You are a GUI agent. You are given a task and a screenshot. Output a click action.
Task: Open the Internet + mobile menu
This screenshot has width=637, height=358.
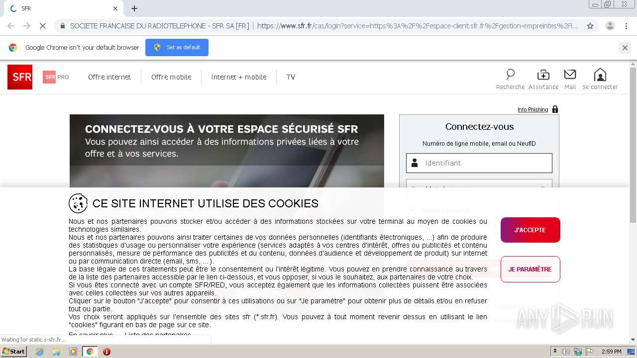239,77
